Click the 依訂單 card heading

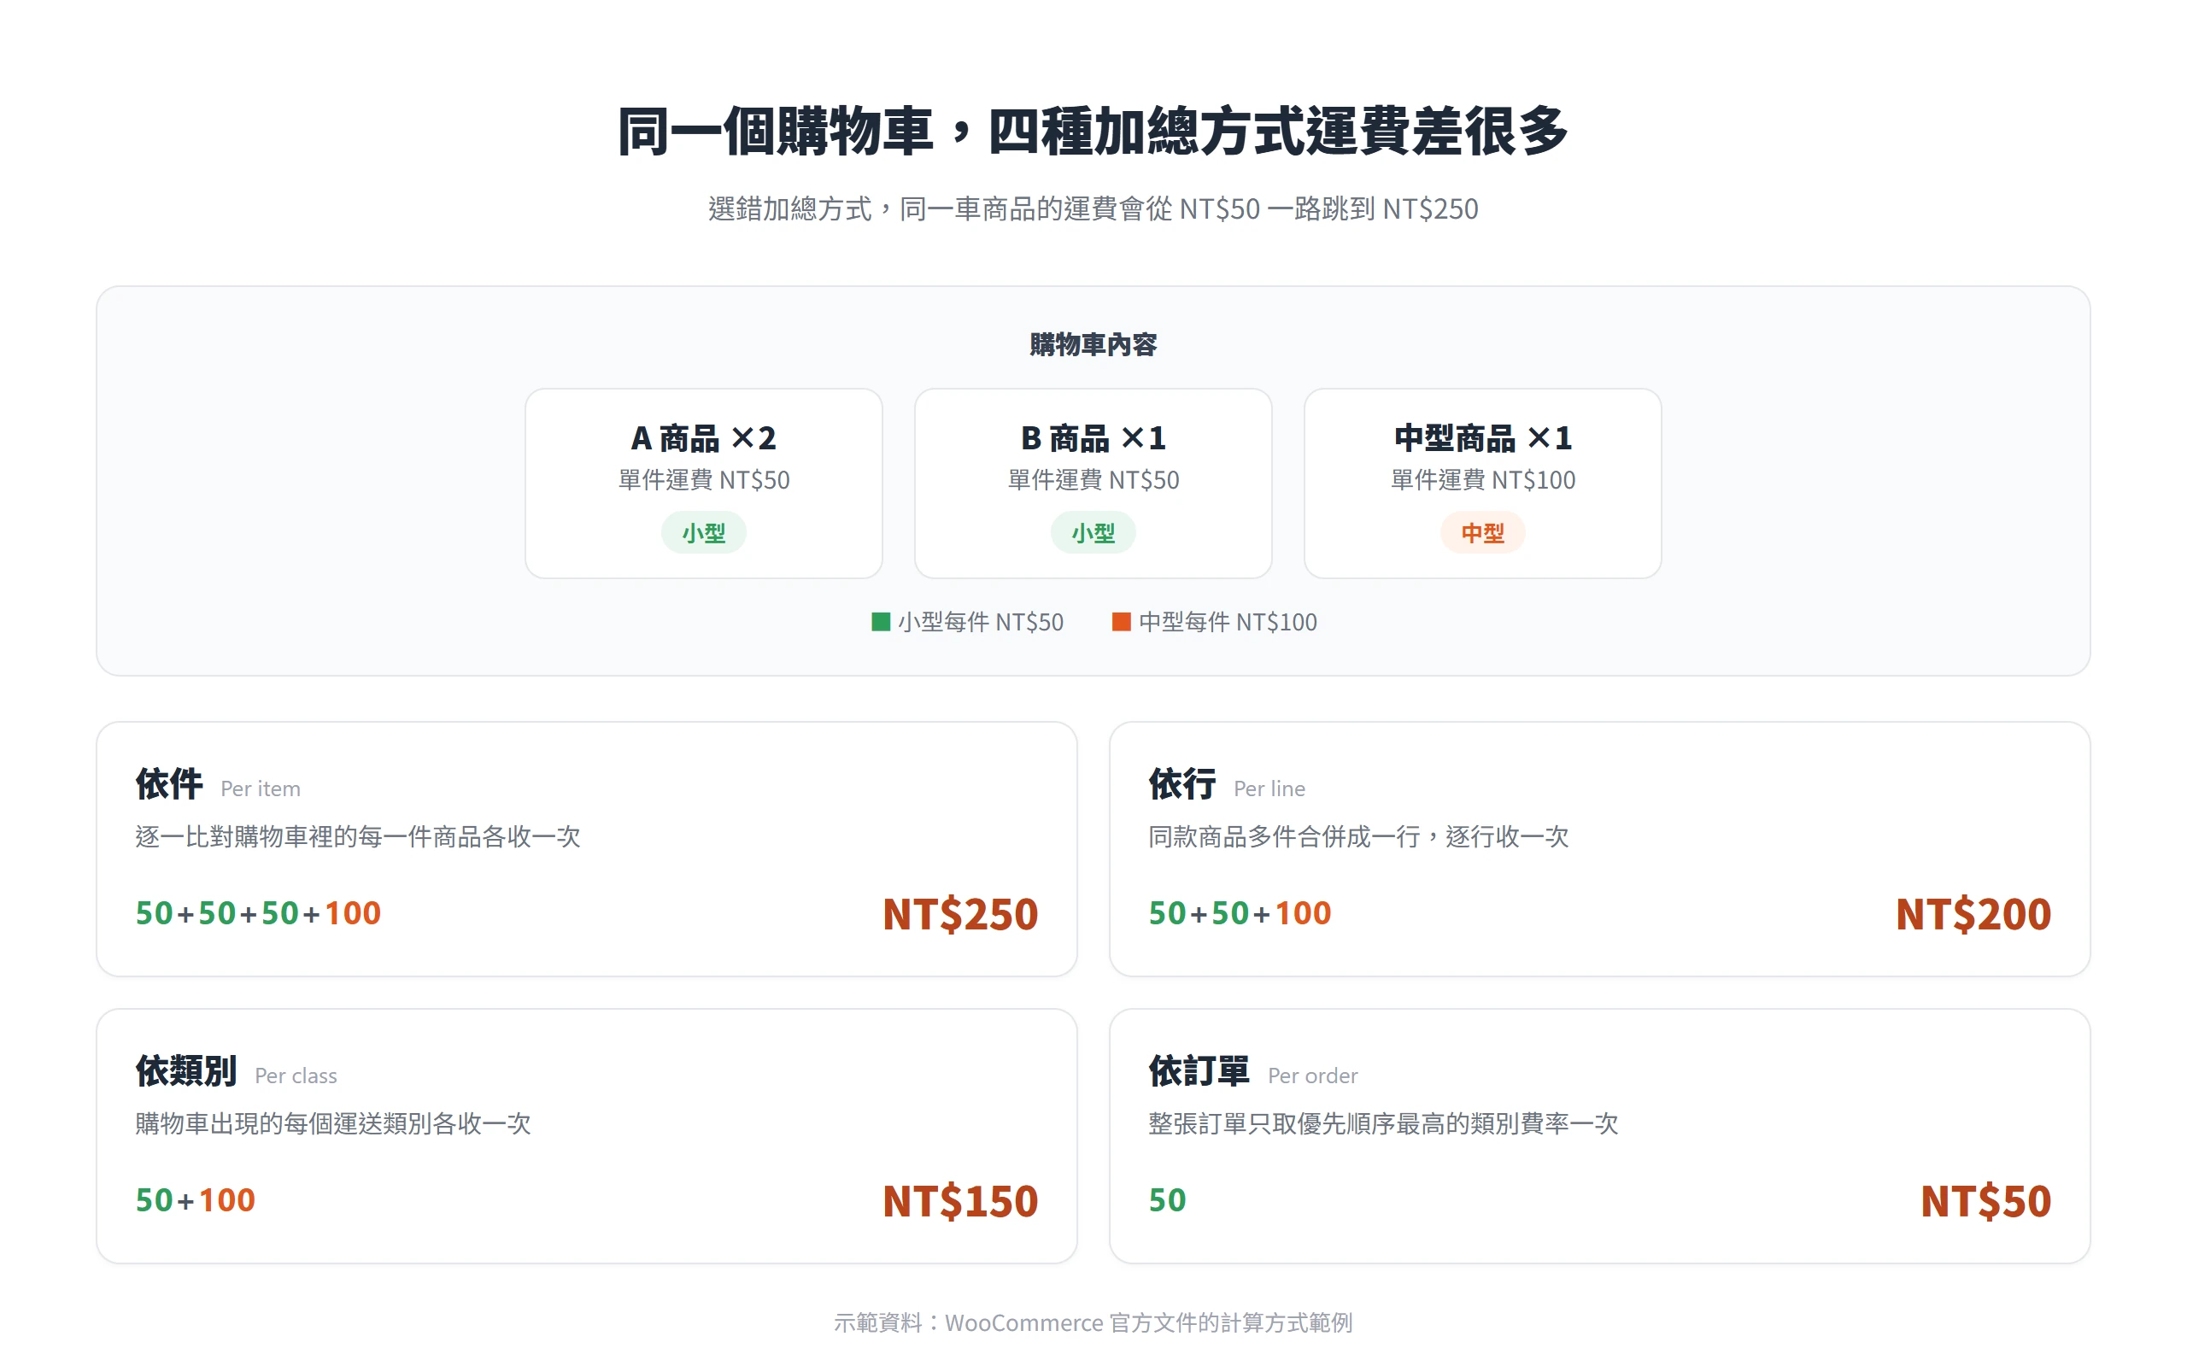pos(1199,1071)
